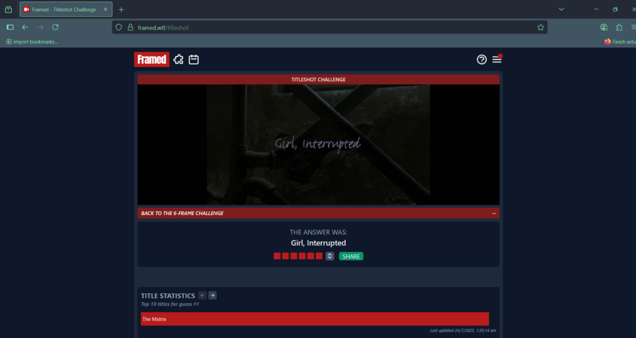Viewport: 636px width, 338px height.
Task: Bookmark this page with the star icon
Action: point(540,27)
